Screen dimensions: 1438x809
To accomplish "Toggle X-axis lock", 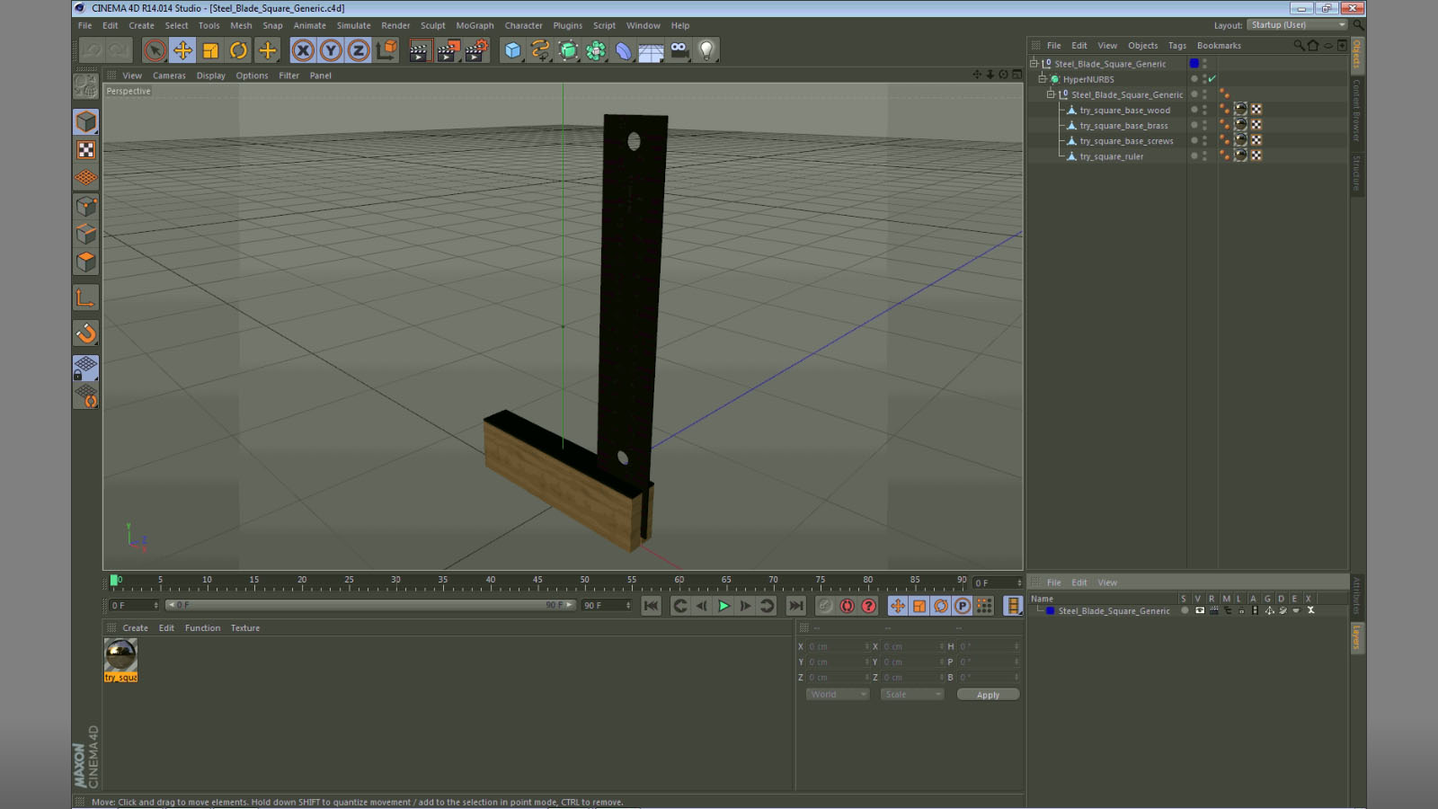I will point(303,50).
